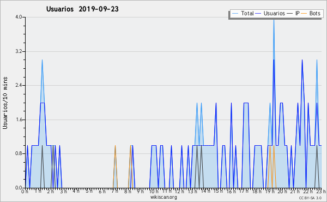Click the x-axis label '3 h'

pyautogui.click(x=64, y=192)
